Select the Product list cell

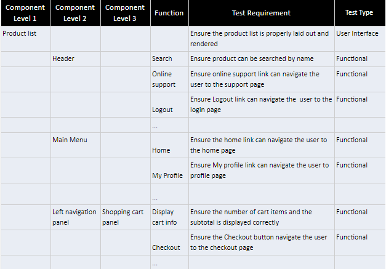pos(26,39)
